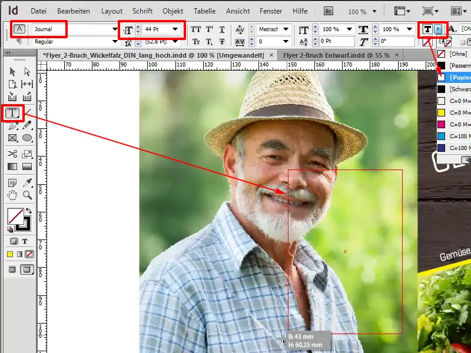
Task: Select the Line tool
Action: (28, 112)
